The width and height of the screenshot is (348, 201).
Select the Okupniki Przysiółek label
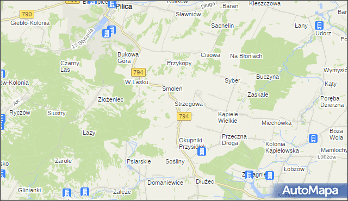(192, 143)
